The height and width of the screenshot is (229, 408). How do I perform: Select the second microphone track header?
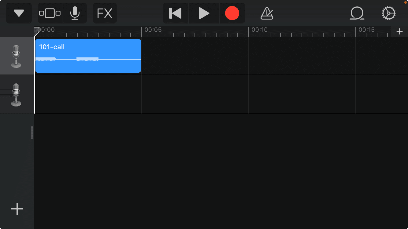17,94
